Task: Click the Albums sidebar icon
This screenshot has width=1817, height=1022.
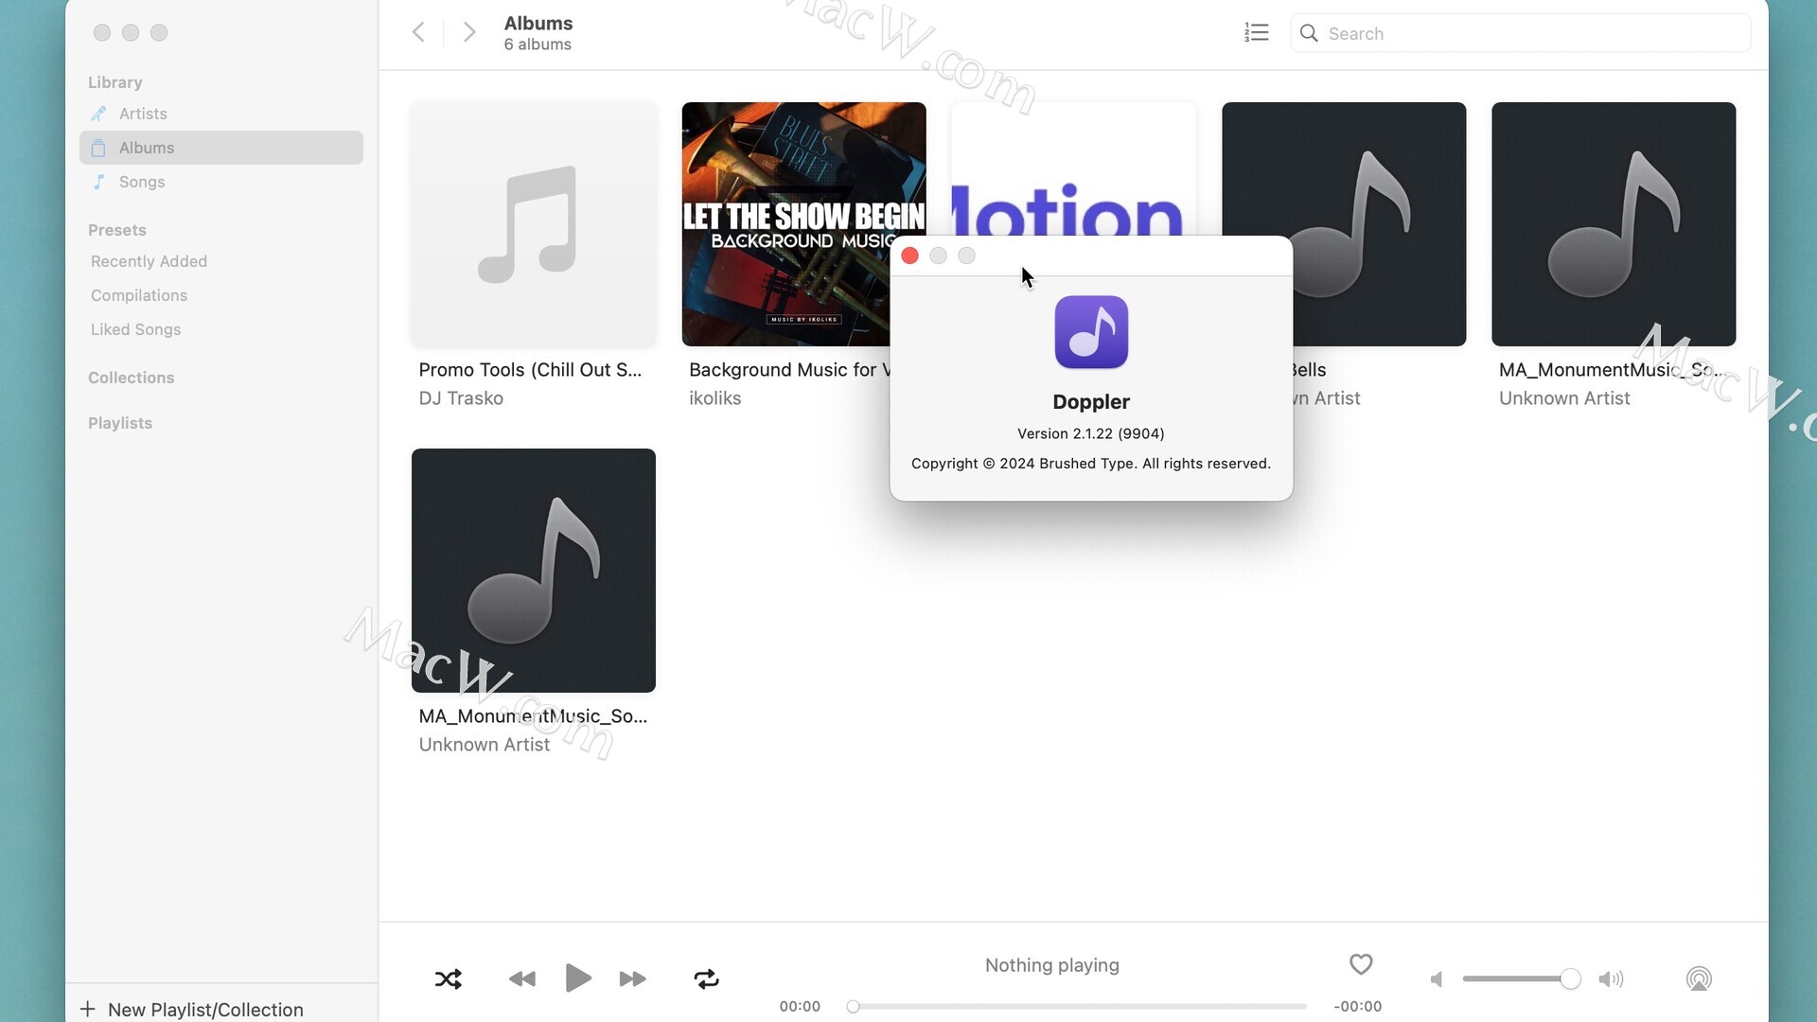Action: (98, 148)
